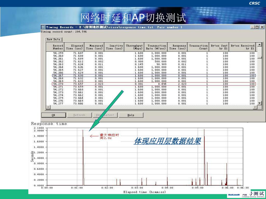
Task: Click the Elapsed Time (sec) column header
Action: [74, 47]
